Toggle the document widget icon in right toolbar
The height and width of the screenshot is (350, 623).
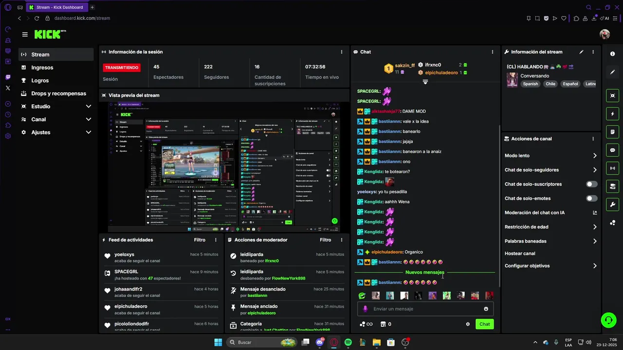[612, 132]
